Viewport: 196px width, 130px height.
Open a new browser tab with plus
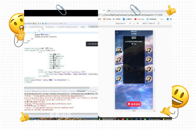pos(109,11)
